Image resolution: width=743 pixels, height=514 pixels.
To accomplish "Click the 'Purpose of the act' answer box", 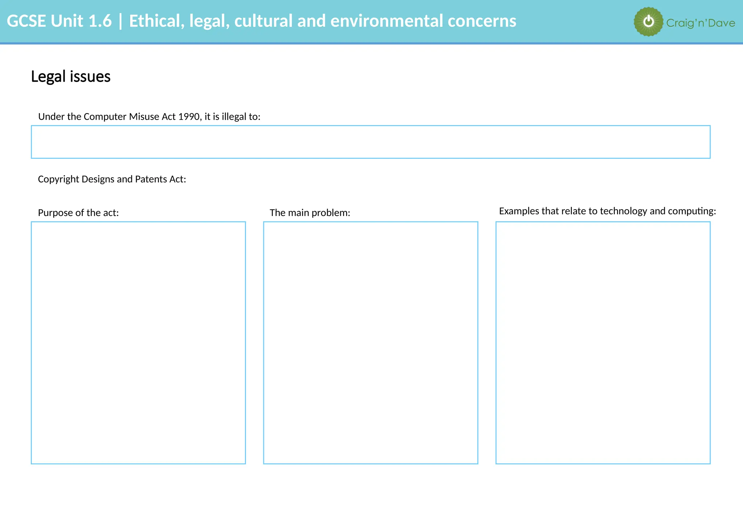I will (x=138, y=343).
